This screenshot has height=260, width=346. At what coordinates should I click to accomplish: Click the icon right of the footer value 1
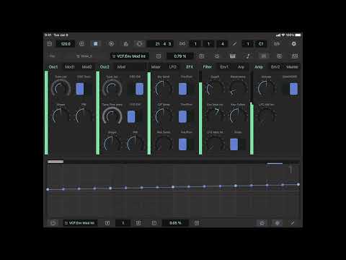[138, 223]
